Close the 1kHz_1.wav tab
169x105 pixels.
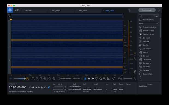coord(104,11)
